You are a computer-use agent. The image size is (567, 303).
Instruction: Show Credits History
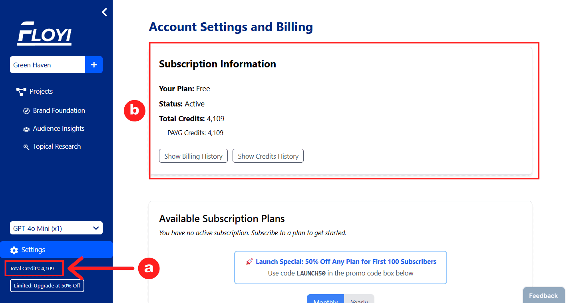tap(268, 156)
